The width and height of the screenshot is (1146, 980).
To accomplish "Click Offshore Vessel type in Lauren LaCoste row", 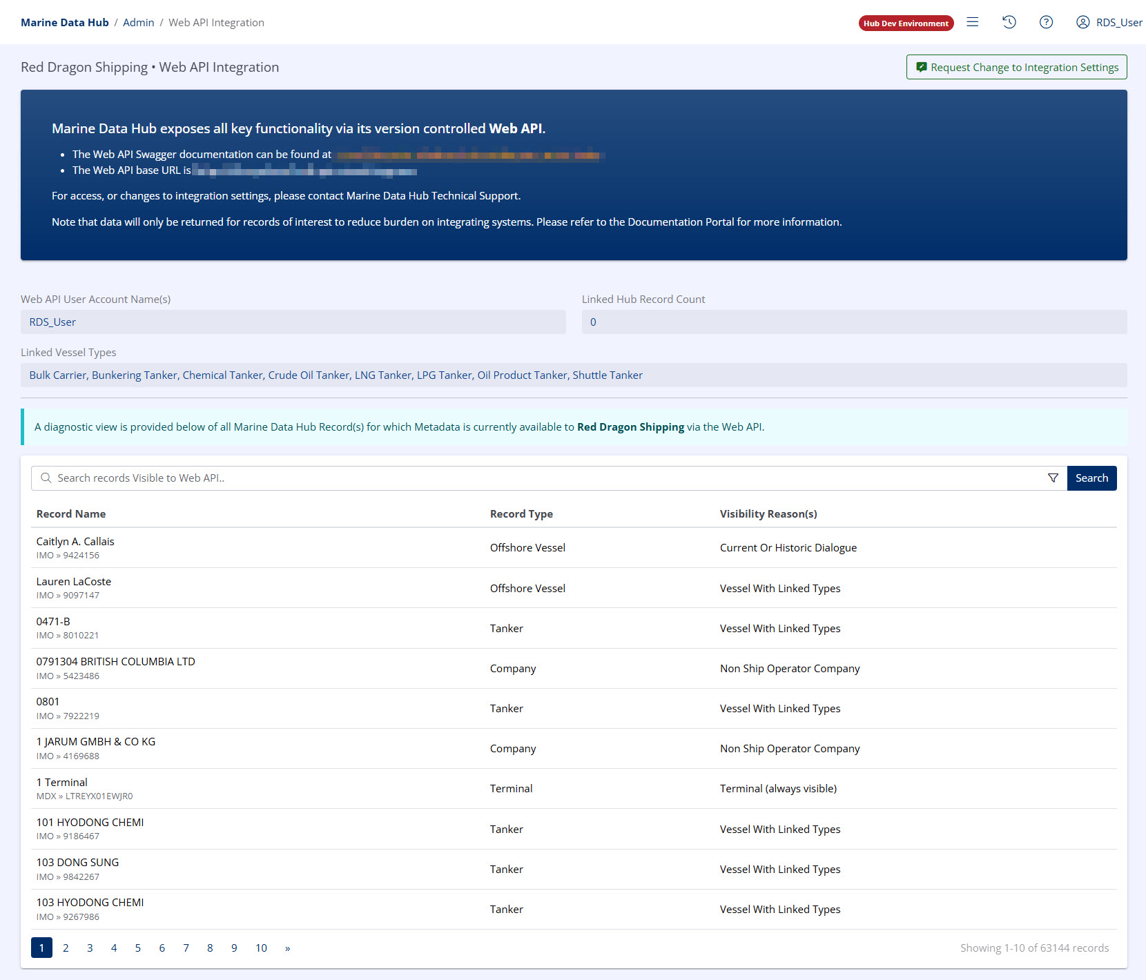I will 527,588.
